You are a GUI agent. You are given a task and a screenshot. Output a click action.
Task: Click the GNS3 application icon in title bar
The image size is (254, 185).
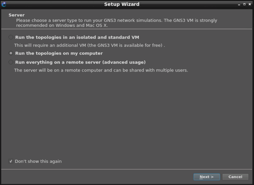(x=3, y=4)
